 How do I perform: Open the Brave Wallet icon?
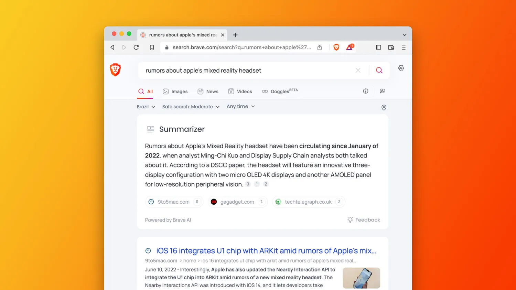[391, 47]
